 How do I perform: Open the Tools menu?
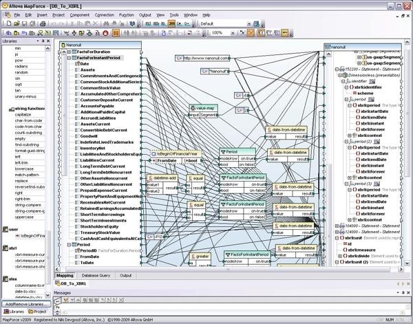(174, 15)
